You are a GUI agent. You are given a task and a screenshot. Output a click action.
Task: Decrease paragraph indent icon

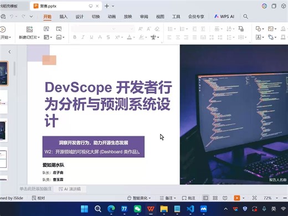[194, 29]
